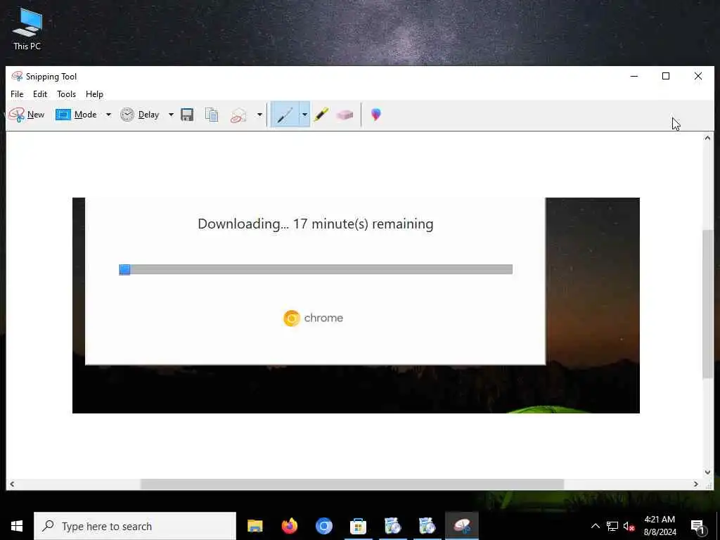
Task: Expand the Send Snip dropdown arrow
Action: point(259,115)
